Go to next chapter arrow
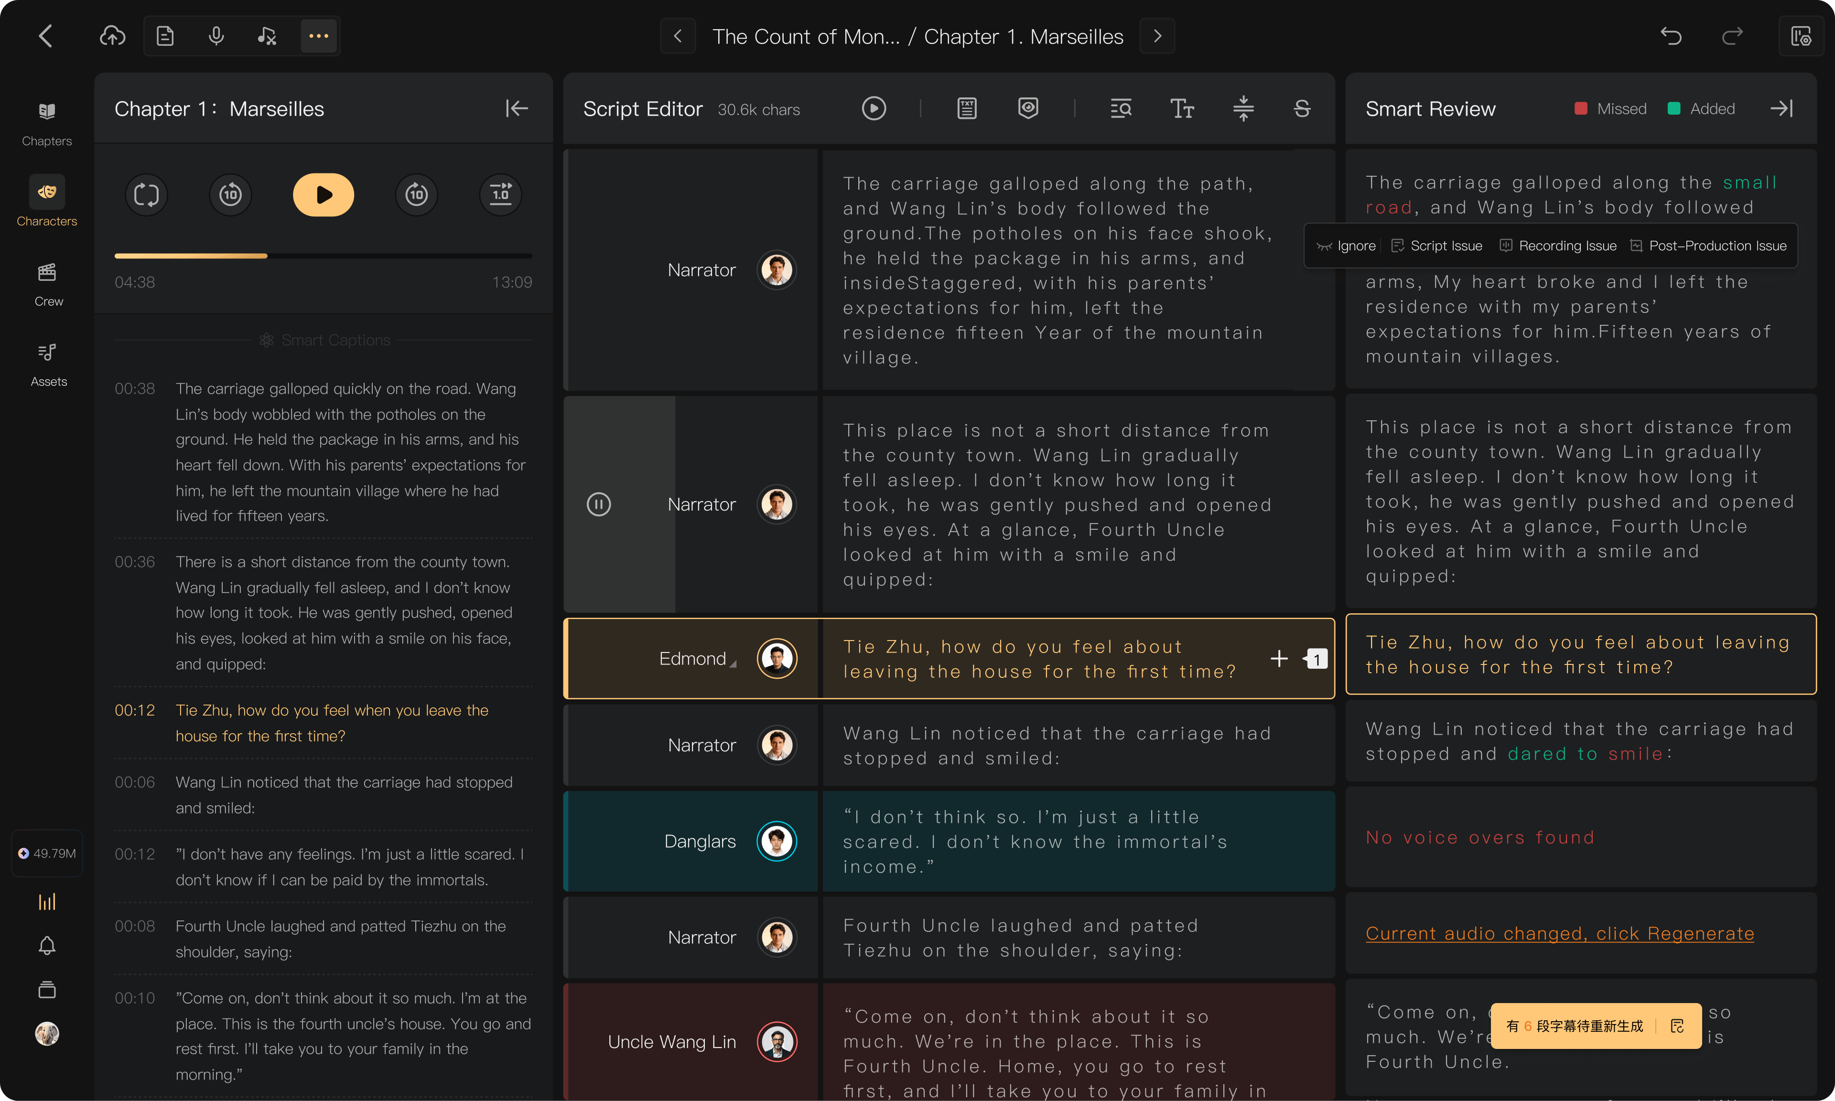This screenshot has width=1835, height=1101. 1157,36
